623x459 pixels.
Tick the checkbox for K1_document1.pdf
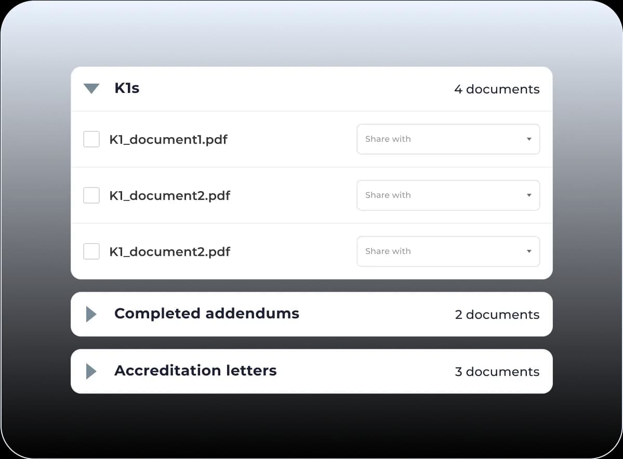click(x=91, y=139)
